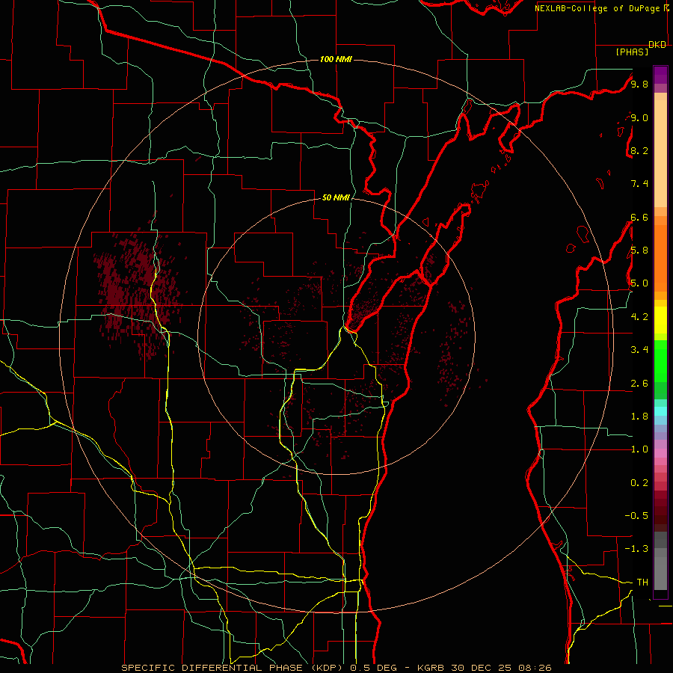Pick the purple top segment of the color bar
Screen dimensions: 673x673
point(660,75)
